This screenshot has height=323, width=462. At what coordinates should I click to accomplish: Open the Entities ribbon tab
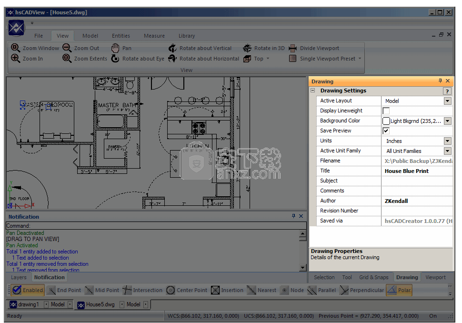click(x=121, y=36)
